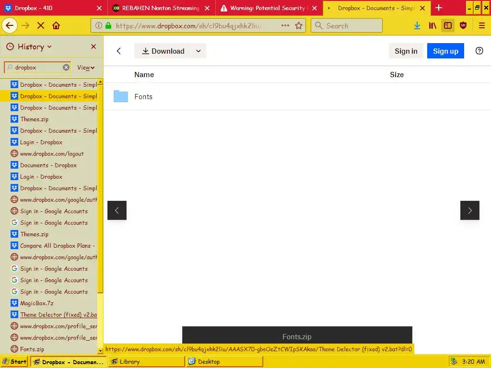Click the Size column header
Image resolution: width=491 pixels, height=368 pixels.
tap(397, 75)
